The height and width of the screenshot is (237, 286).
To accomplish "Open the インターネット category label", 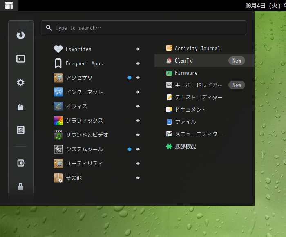I will tap(84, 92).
